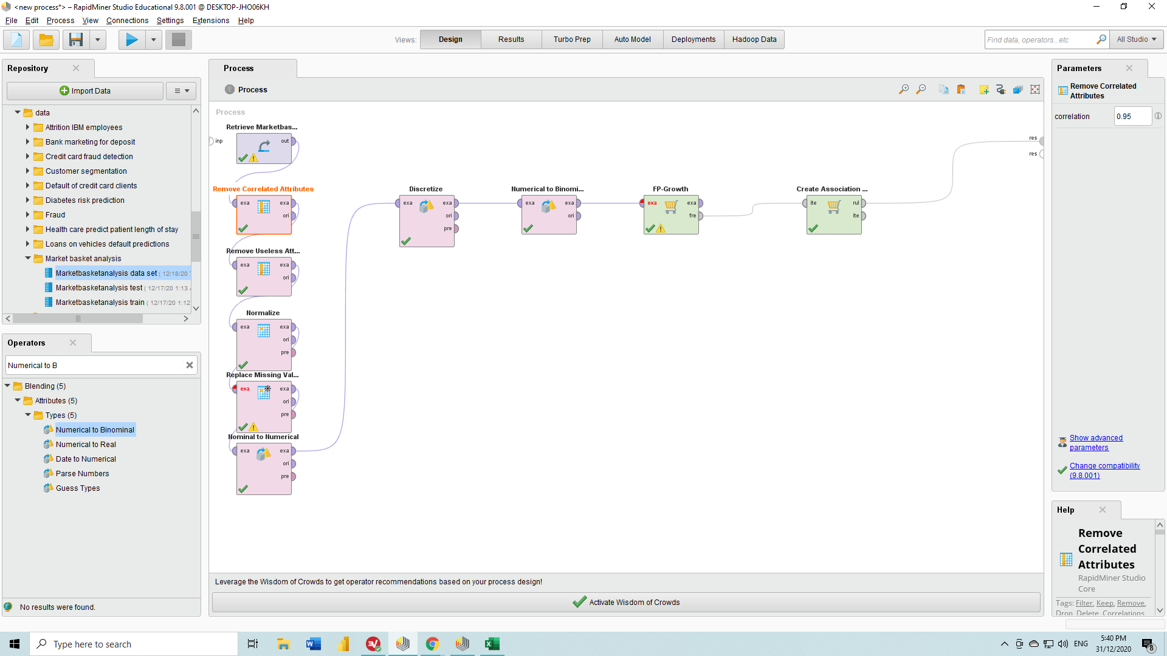1167x656 pixels.
Task: Click the correlation value input field
Action: [1132, 117]
